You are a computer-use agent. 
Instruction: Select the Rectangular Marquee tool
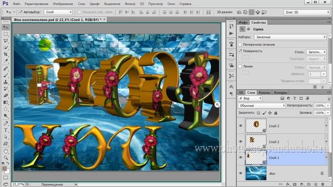click(x=6, y=34)
